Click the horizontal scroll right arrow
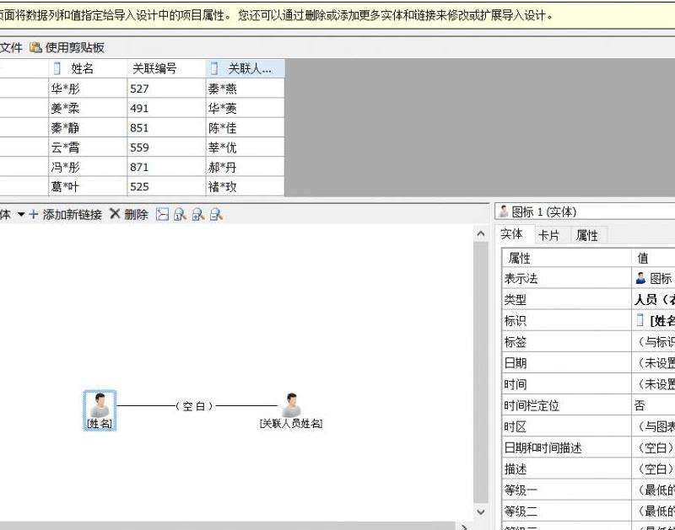Screen dimensions: 675x530 (464, 527)
